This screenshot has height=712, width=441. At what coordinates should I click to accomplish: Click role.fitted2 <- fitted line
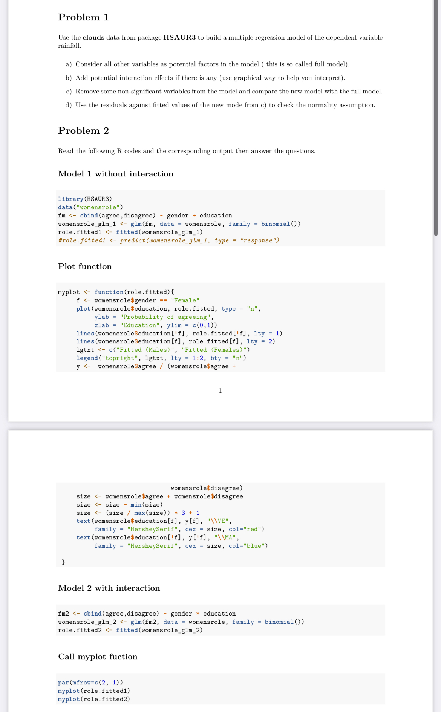coord(130,630)
